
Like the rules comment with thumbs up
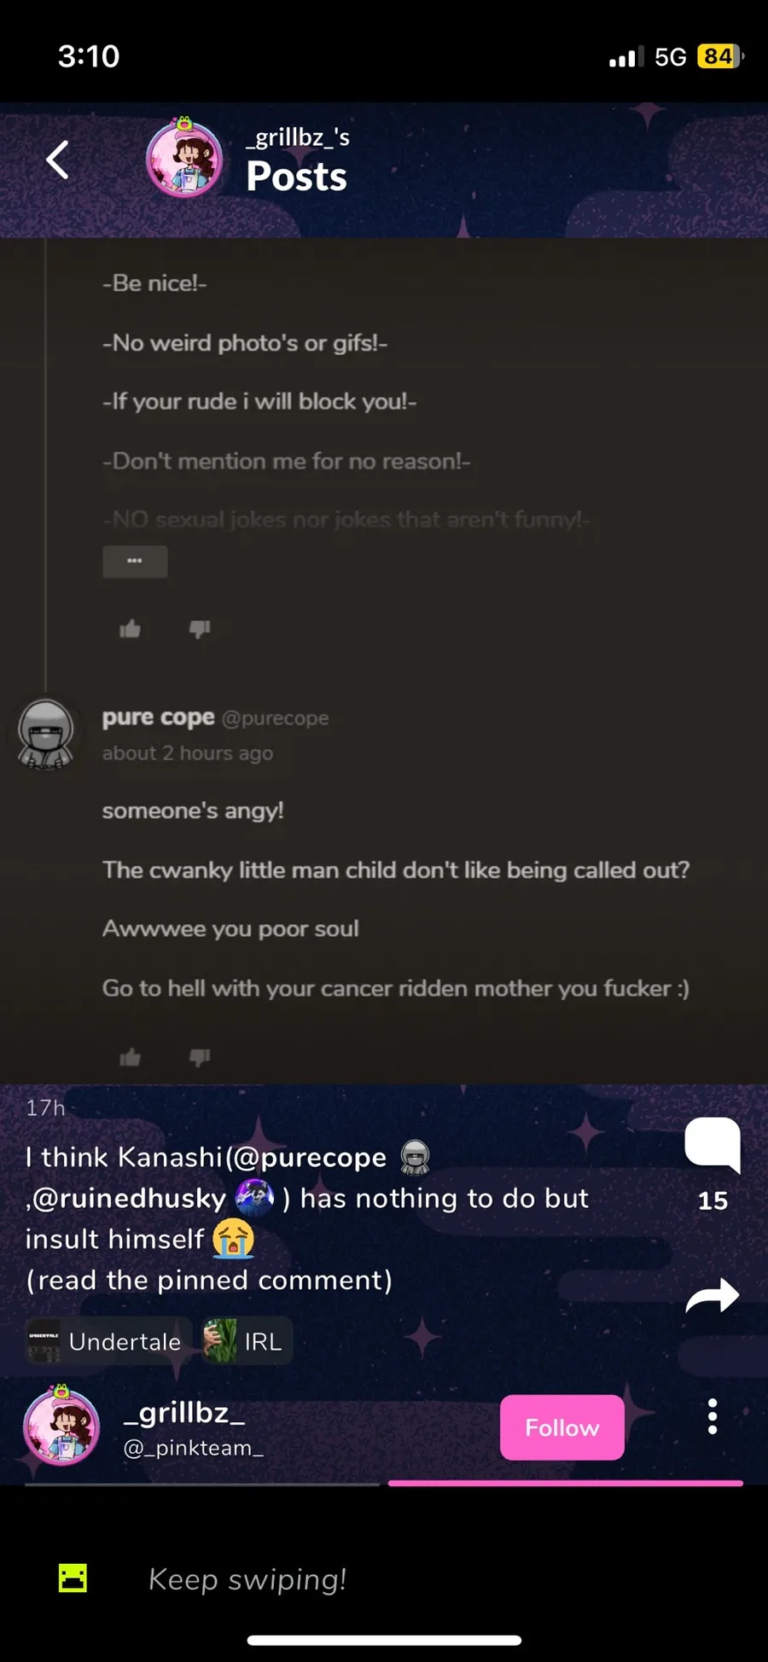coord(130,630)
